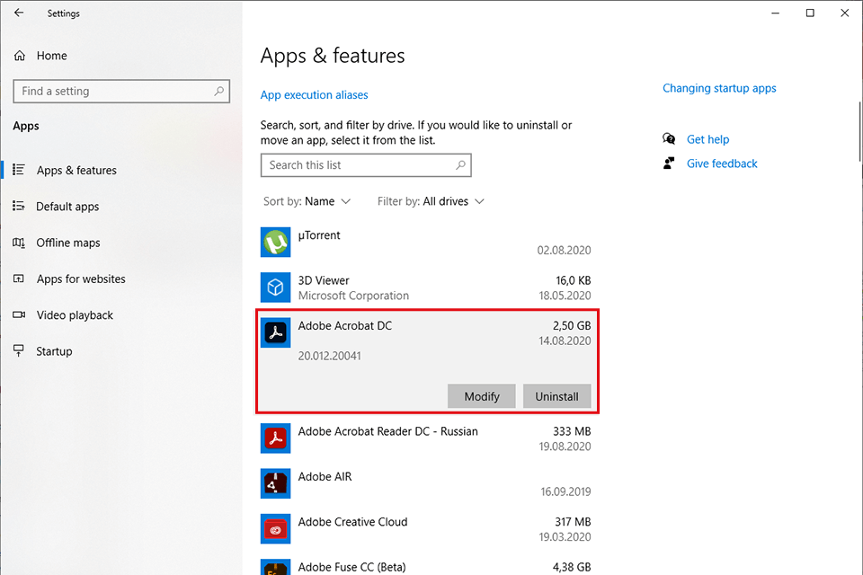Select the Adobe Acrobat Reader DC icon
This screenshot has height=575, width=863.
[275, 438]
